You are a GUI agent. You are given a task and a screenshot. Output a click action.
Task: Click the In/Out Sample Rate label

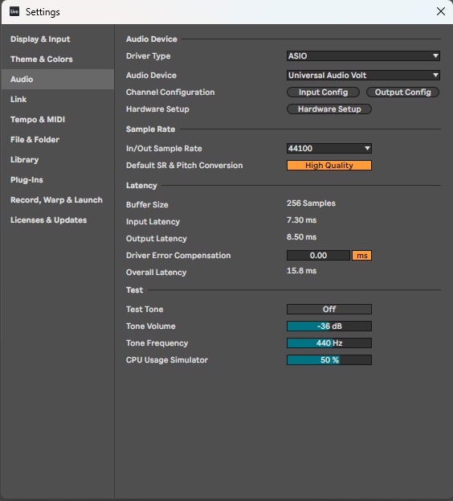(x=164, y=148)
